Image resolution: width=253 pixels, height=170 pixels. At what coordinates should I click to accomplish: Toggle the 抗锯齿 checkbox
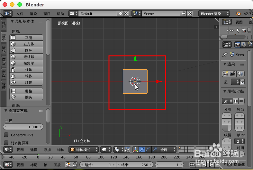click(230, 164)
